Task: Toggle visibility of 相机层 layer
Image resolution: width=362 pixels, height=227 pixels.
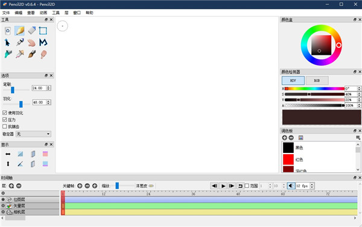Action: click(x=3, y=212)
